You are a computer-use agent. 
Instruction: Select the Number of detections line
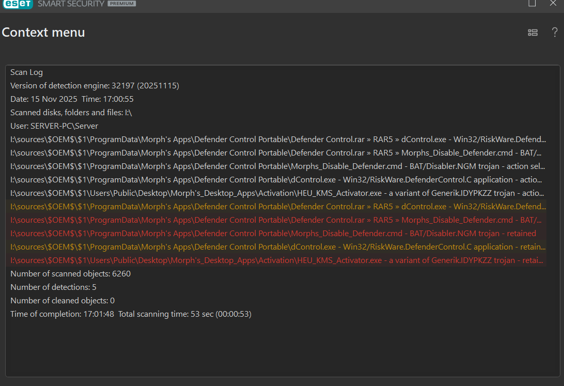point(53,287)
